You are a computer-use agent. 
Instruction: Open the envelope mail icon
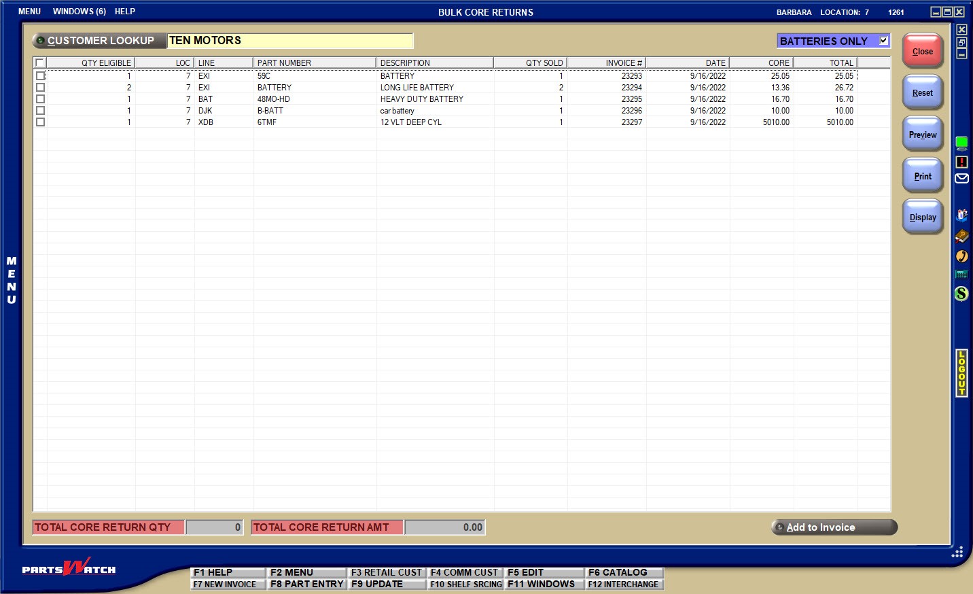pyautogui.click(x=961, y=179)
